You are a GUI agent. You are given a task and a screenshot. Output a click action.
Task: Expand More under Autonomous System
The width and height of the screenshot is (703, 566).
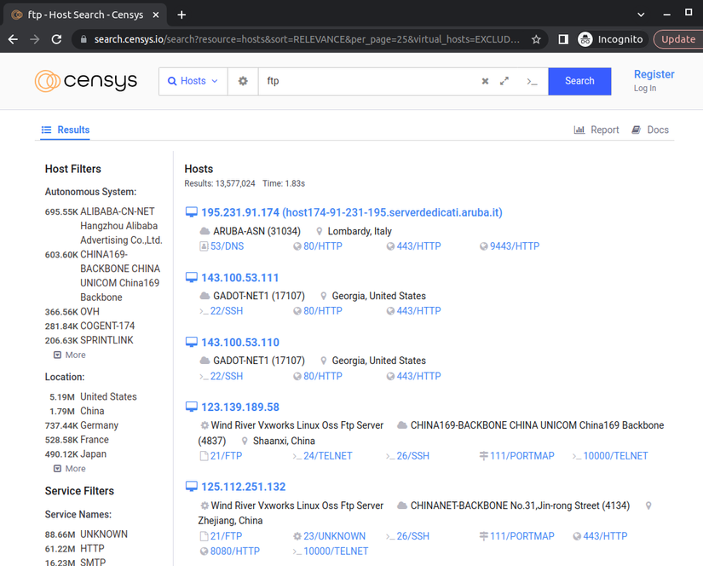coord(70,355)
